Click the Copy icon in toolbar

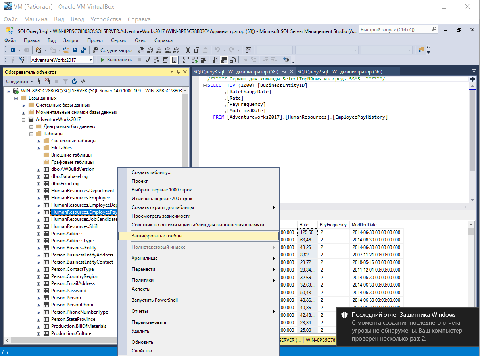pos(197,50)
